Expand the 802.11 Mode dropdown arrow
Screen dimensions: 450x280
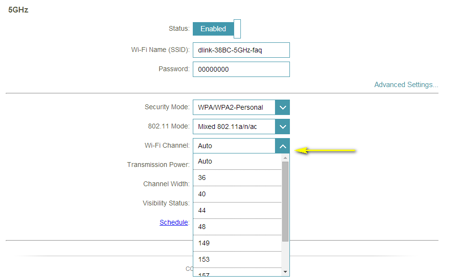[x=283, y=127]
